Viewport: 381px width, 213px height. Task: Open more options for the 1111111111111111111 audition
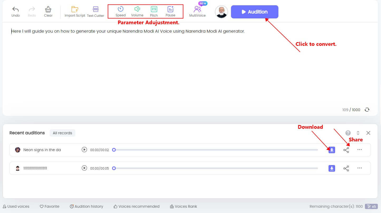360,168
